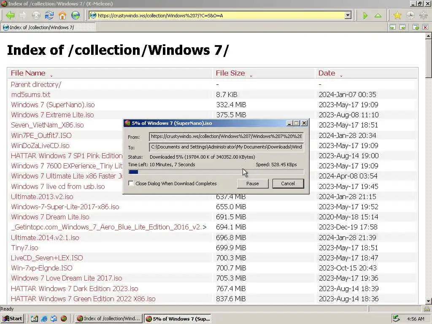Image resolution: width=432 pixels, height=324 pixels.
Task: Close the current tab with the red X icon
Action: [425, 27]
